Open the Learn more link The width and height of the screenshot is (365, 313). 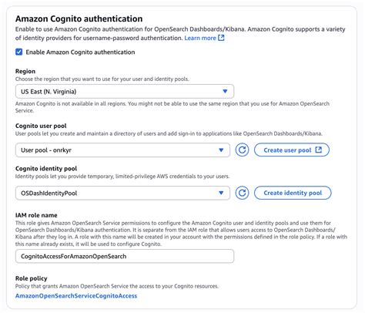pos(200,38)
